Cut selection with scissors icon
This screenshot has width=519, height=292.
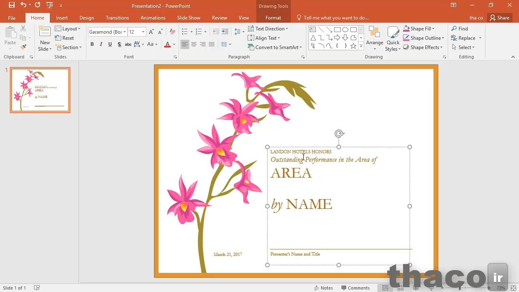[x=23, y=28]
